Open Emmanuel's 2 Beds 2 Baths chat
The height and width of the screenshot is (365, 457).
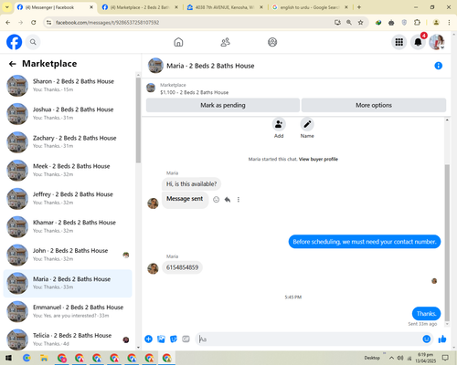tap(68, 311)
